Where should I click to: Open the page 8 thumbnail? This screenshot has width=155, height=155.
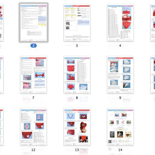coord(77,75)
